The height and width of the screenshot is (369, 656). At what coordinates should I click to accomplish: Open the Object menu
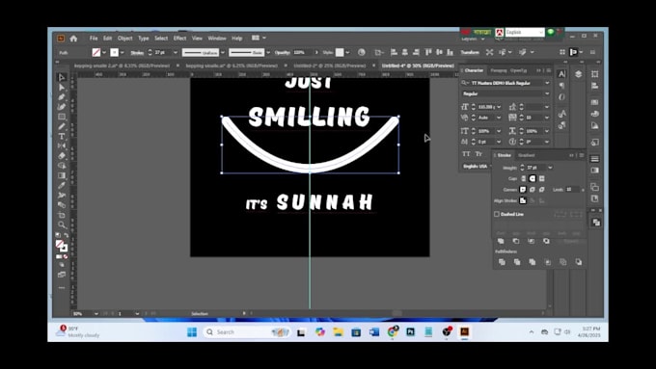point(124,38)
